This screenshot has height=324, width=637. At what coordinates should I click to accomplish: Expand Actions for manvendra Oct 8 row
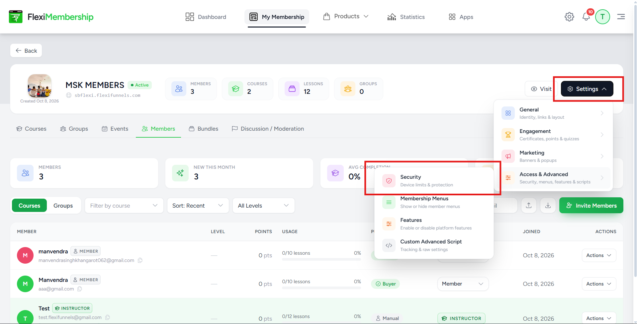point(599,255)
